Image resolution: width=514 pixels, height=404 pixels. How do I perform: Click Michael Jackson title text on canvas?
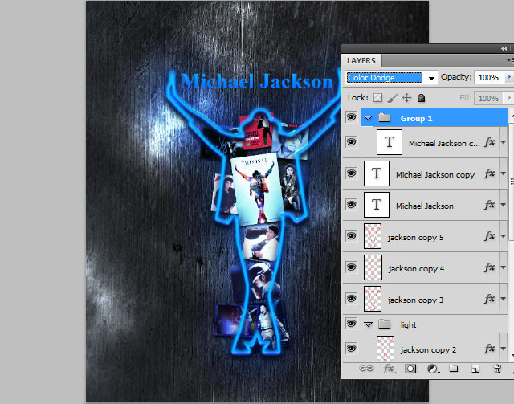coord(257,81)
